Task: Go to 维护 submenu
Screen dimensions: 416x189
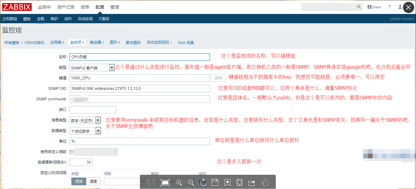Action: (x=54, y=19)
